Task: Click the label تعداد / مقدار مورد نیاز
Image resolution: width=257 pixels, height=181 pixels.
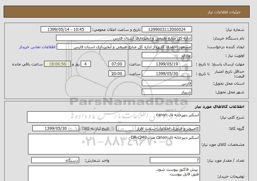Action: [x=226, y=161]
